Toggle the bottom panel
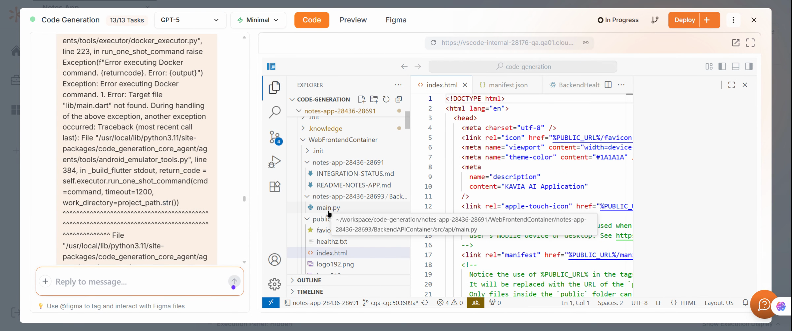This screenshot has width=792, height=331. click(x=735, y=67)
